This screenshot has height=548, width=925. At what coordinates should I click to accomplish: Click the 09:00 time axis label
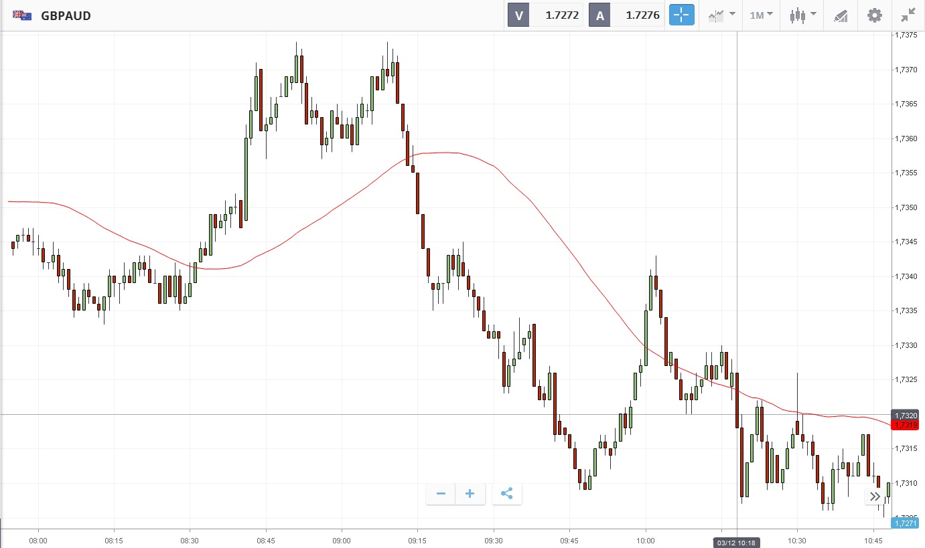(342, 540)
